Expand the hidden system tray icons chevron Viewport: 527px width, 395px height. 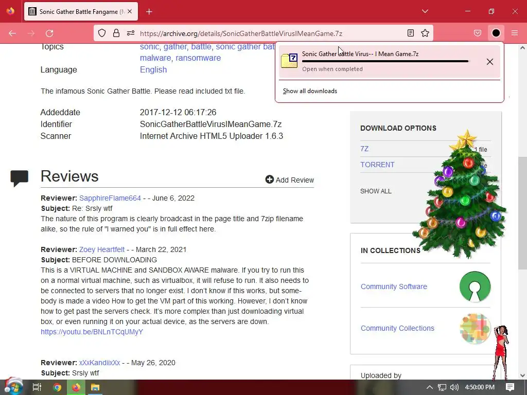click(x=430, y=387)
